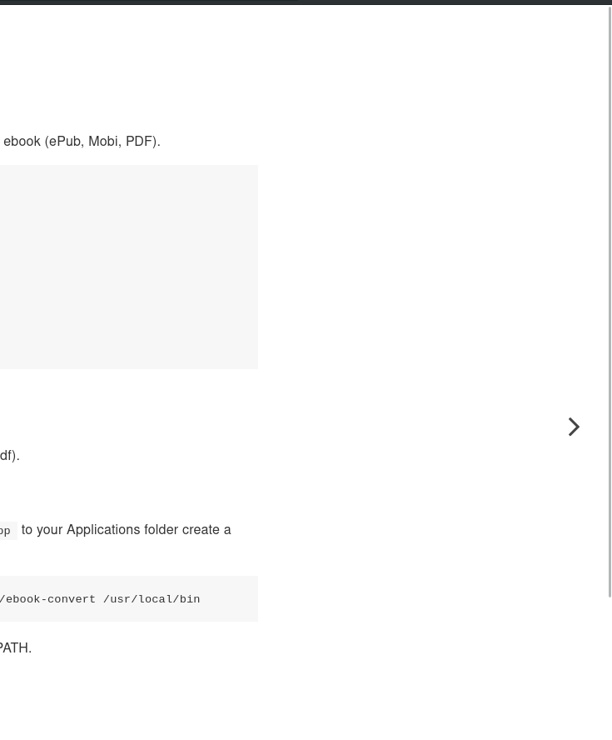Toggle the top navigation bar visibility
The height and width of the screenshot is (740, 612).
[306, 2]
